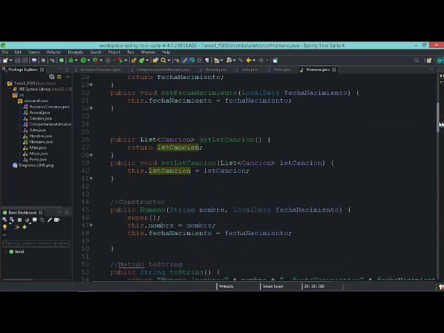Open the New dropdown arrow

coord(11,60)
